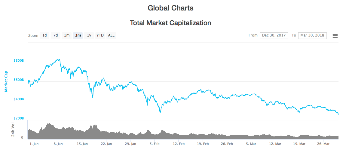343x150 pixels.
Task: Edit the To date Mar 30, 2018
Action: (312, 36)
